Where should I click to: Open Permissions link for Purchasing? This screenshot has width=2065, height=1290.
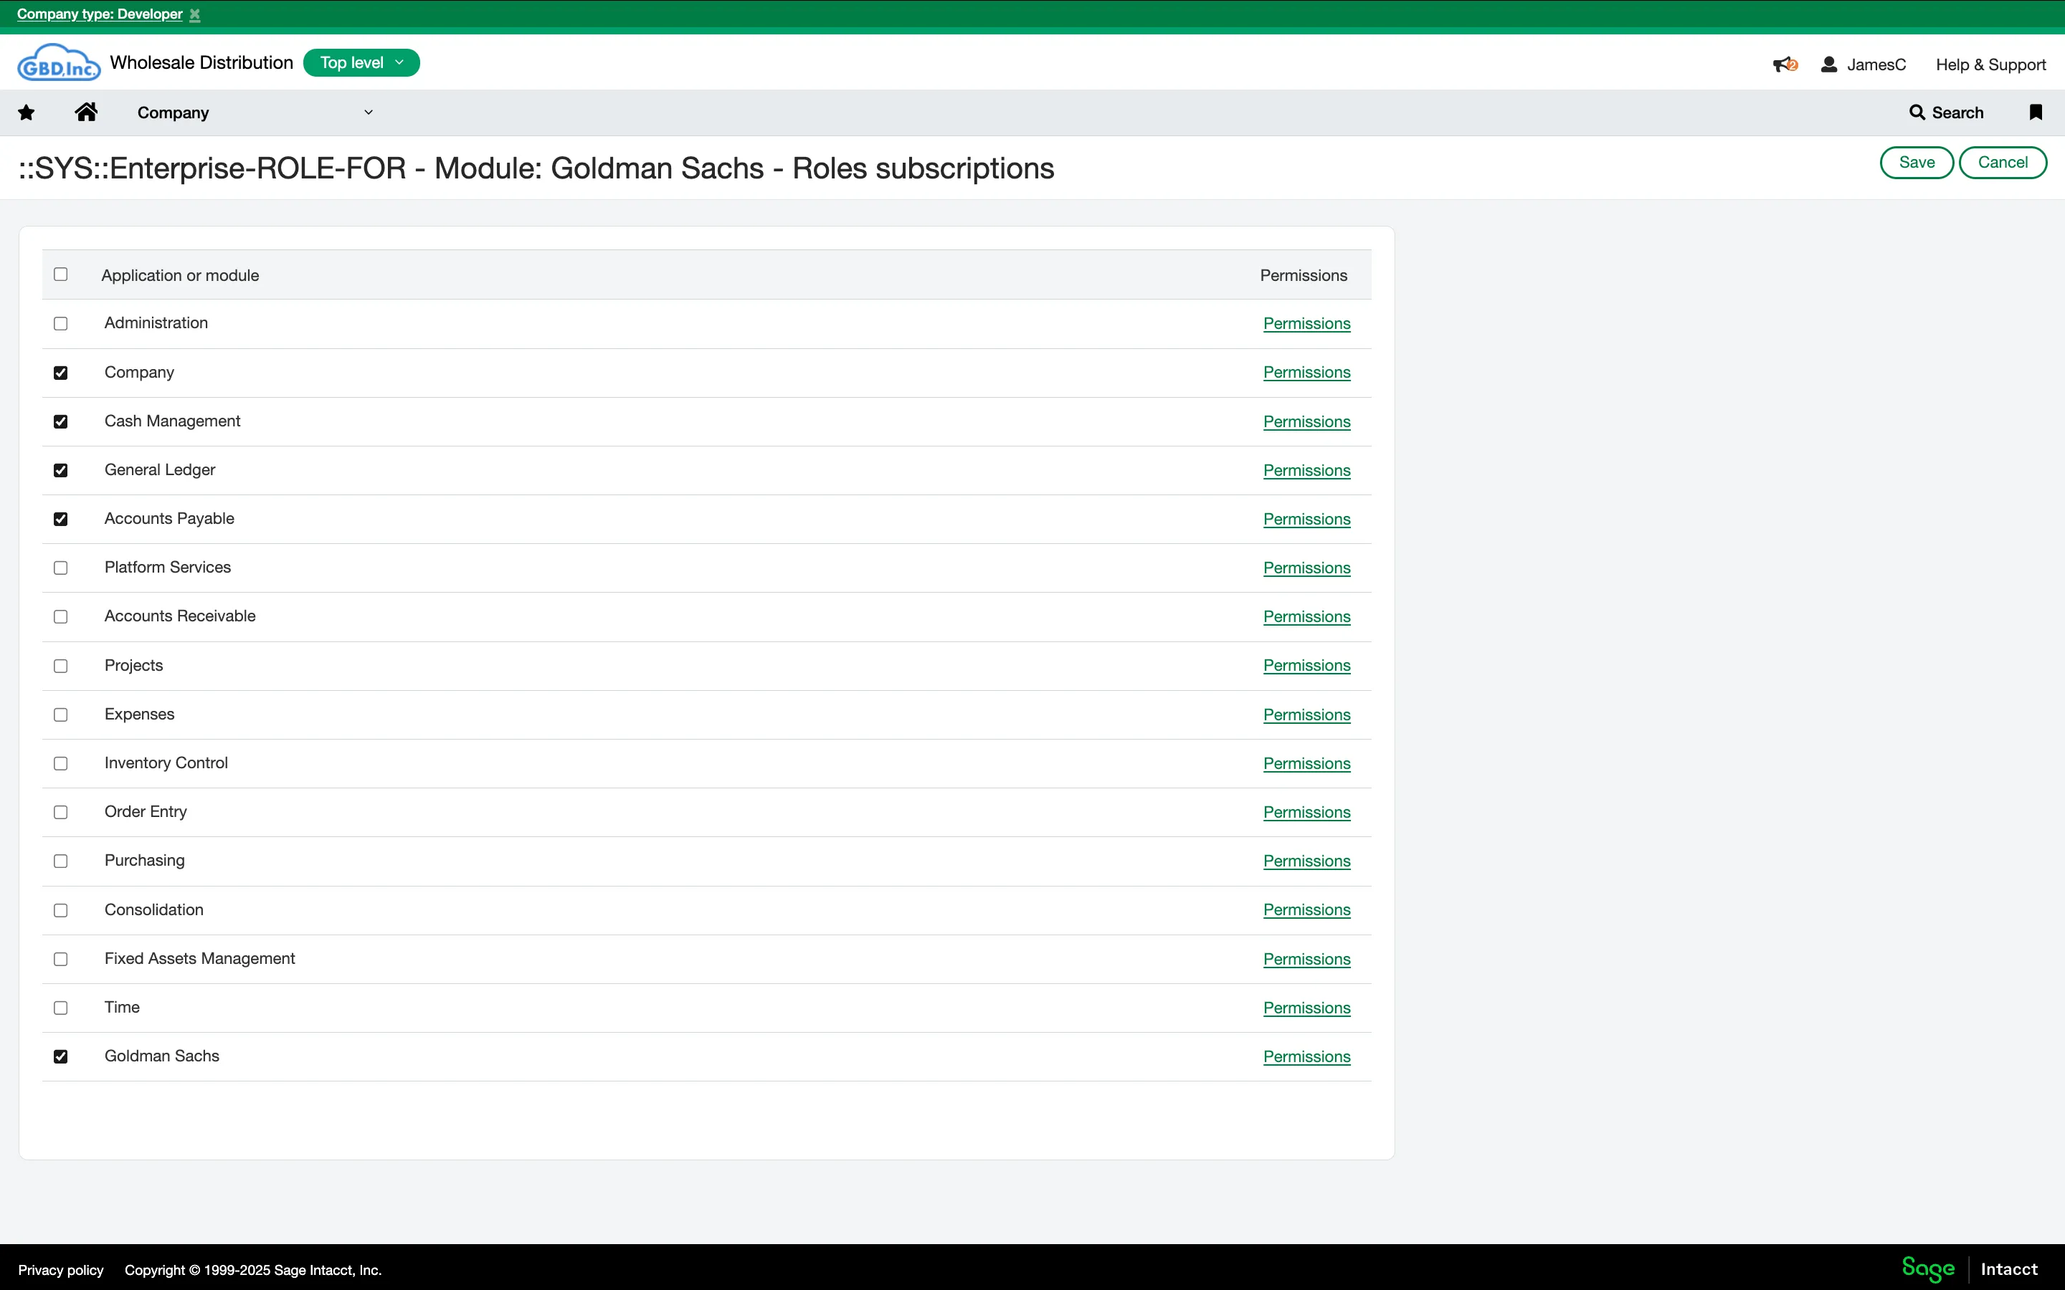tap(1306, 861)
